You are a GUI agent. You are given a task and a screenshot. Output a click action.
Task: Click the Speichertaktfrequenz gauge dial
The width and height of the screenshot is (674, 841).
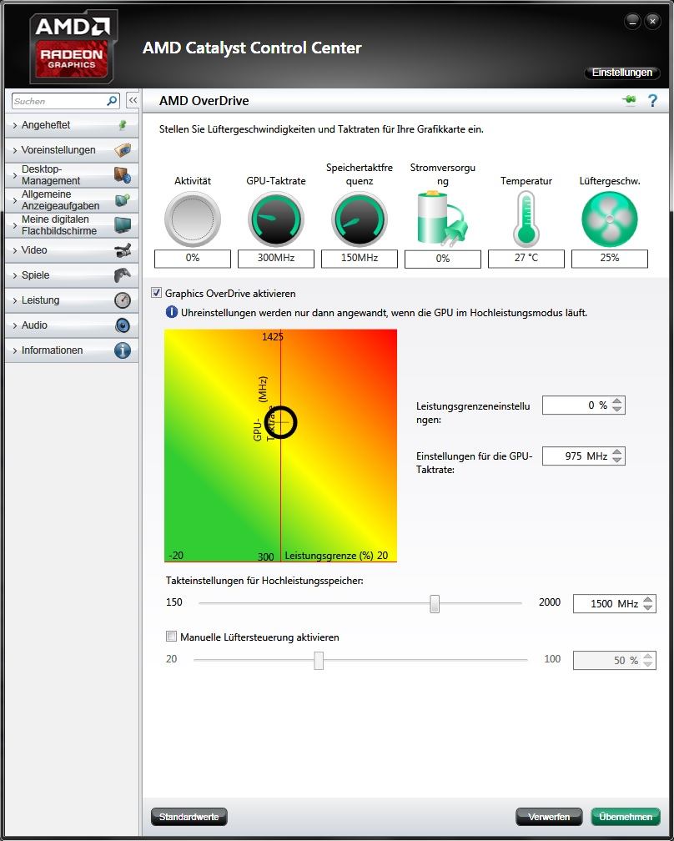click(360, 219)
